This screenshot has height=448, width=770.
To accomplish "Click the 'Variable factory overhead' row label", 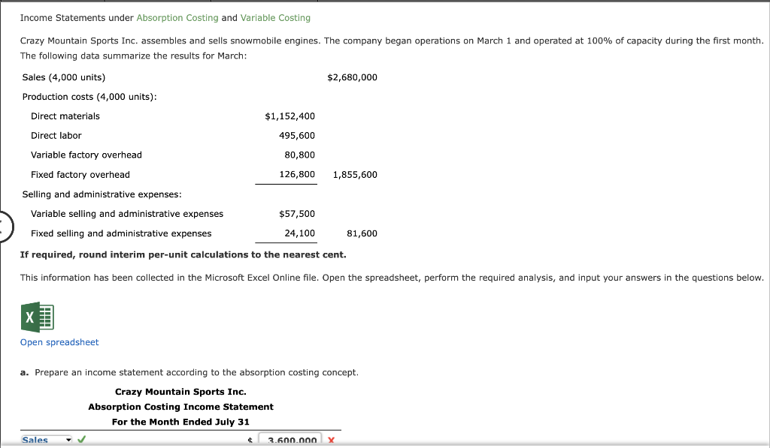I will point(86,155).
